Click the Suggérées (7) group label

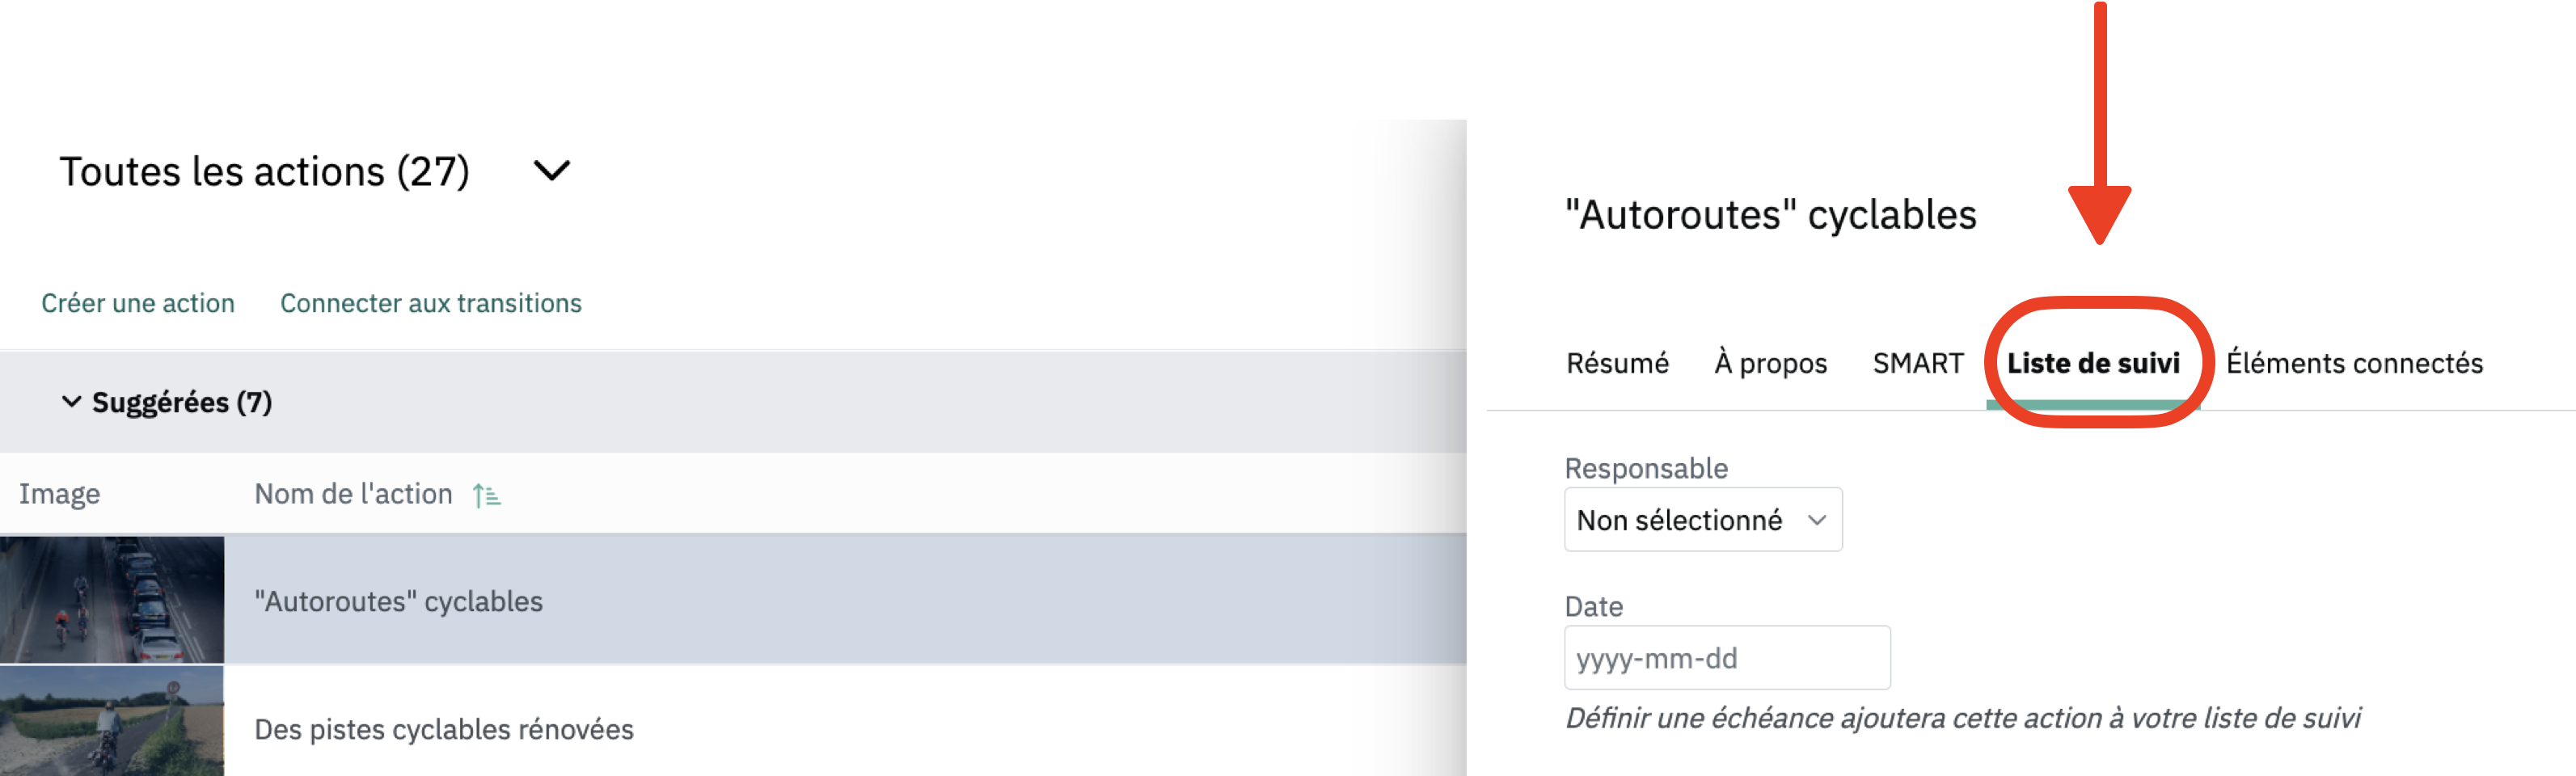[182, 402]
